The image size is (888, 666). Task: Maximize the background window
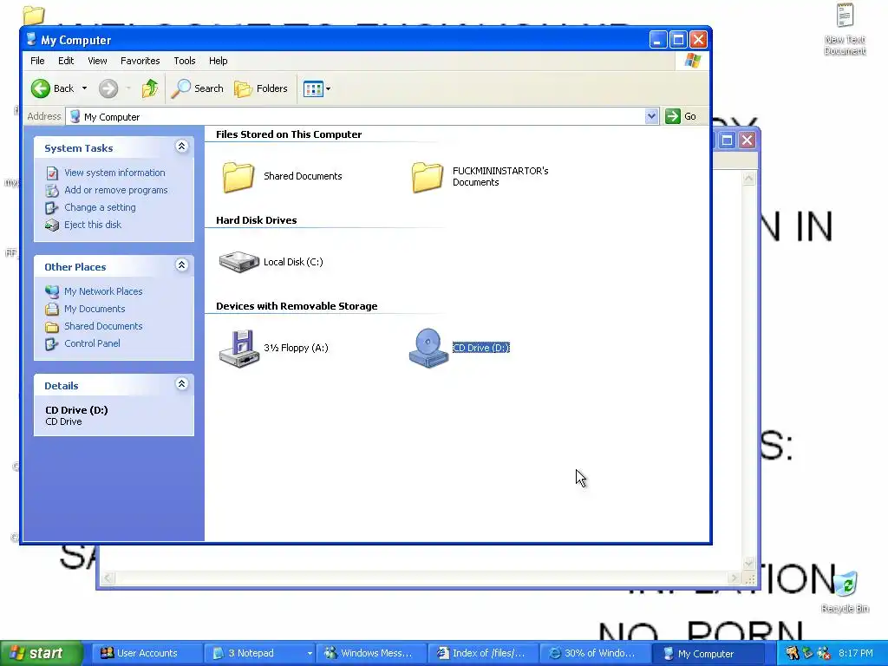click(x=728, y=140)
